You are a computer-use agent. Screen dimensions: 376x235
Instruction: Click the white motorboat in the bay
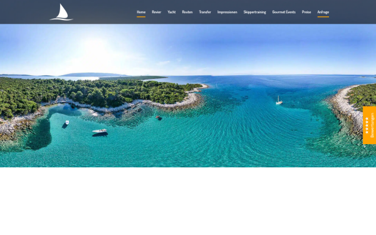point(100,131)
